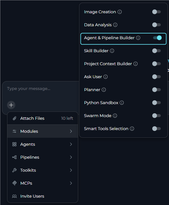
Task: Turn on the Python Sandbox switch
Action: (156, 103)
